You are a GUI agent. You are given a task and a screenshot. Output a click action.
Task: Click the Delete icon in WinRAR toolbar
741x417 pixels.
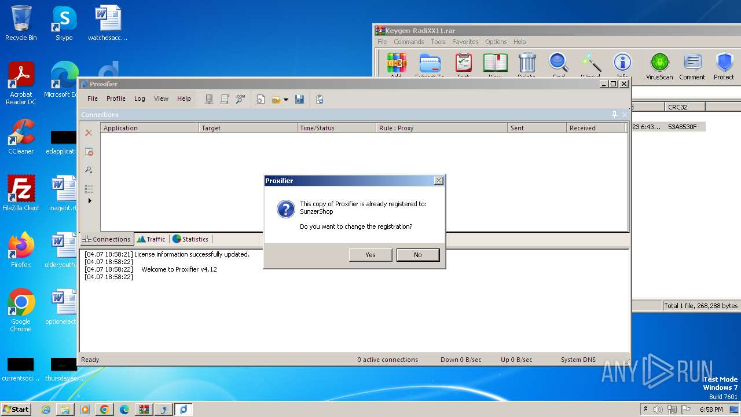[527, 65]
